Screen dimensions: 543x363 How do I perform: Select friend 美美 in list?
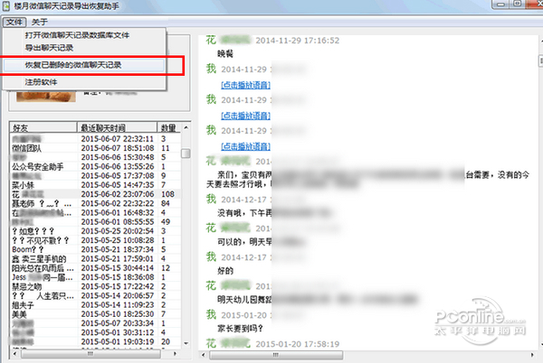tap(19, 314)
